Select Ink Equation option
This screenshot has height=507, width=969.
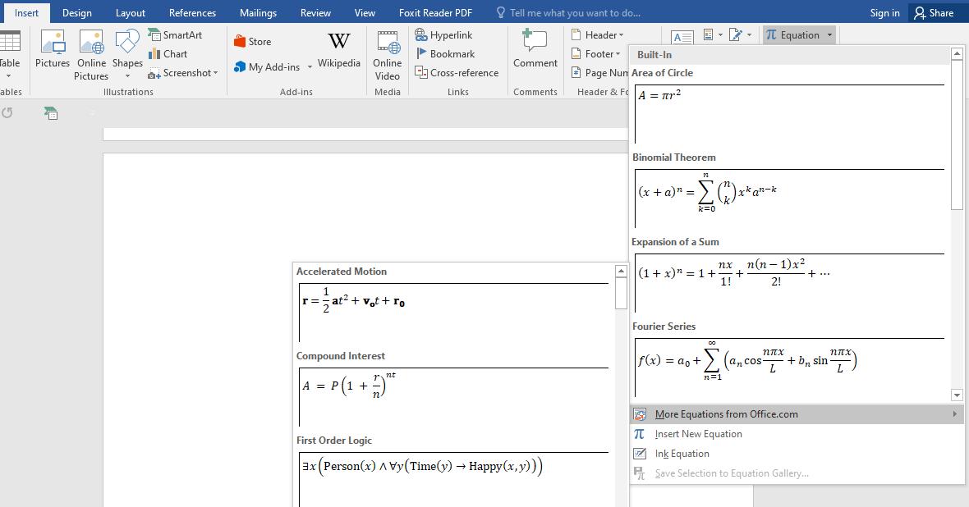(682, 454)
